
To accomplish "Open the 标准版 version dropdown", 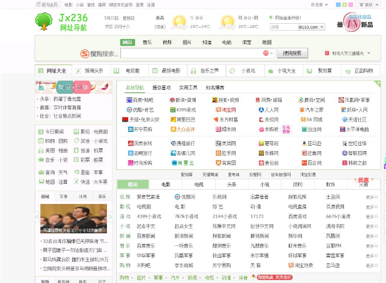I will (x=320, y=4).
